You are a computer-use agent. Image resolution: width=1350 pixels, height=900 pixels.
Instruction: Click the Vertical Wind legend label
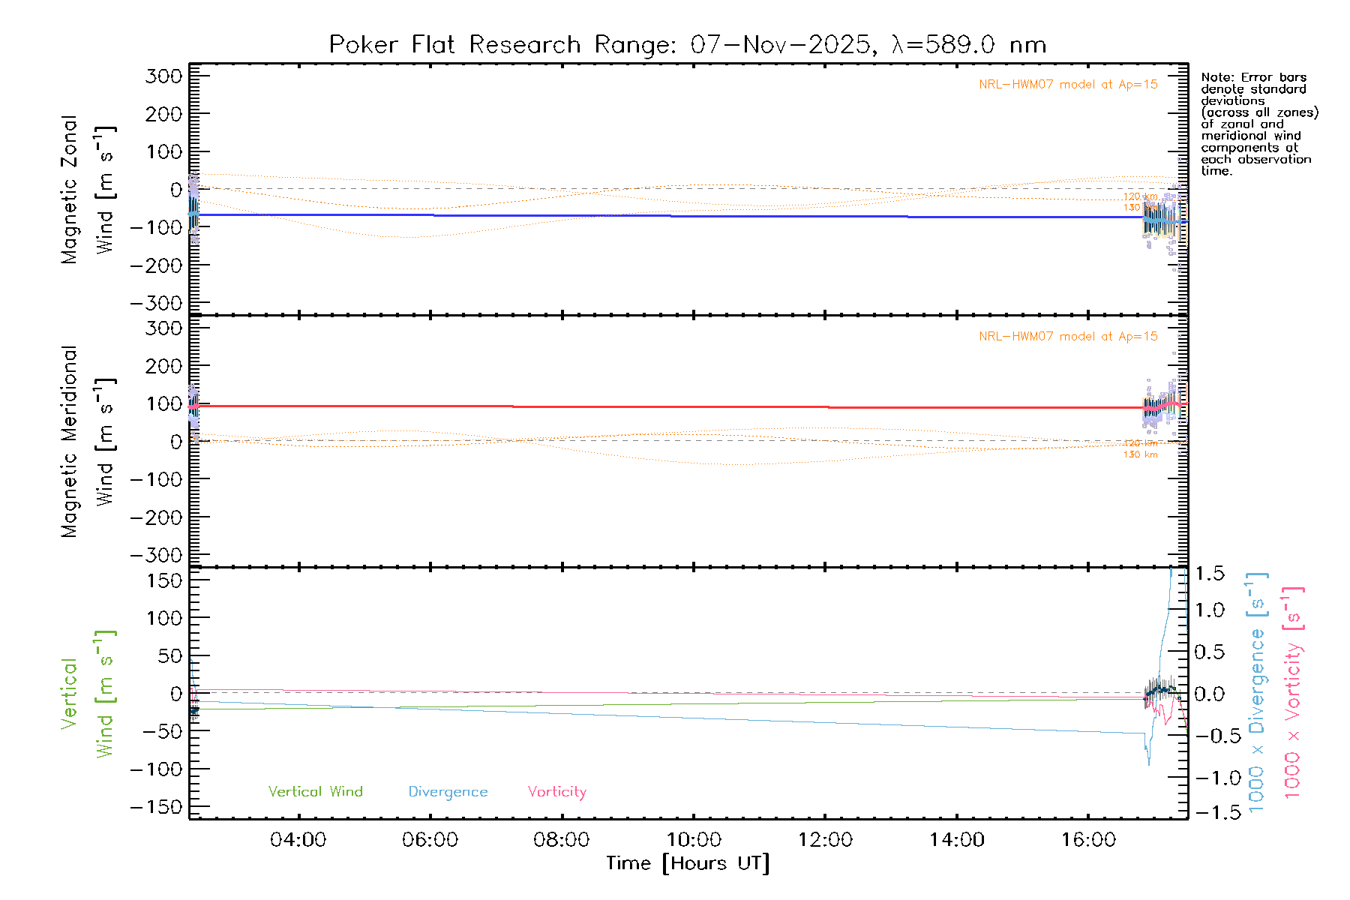tap(315, 792)
